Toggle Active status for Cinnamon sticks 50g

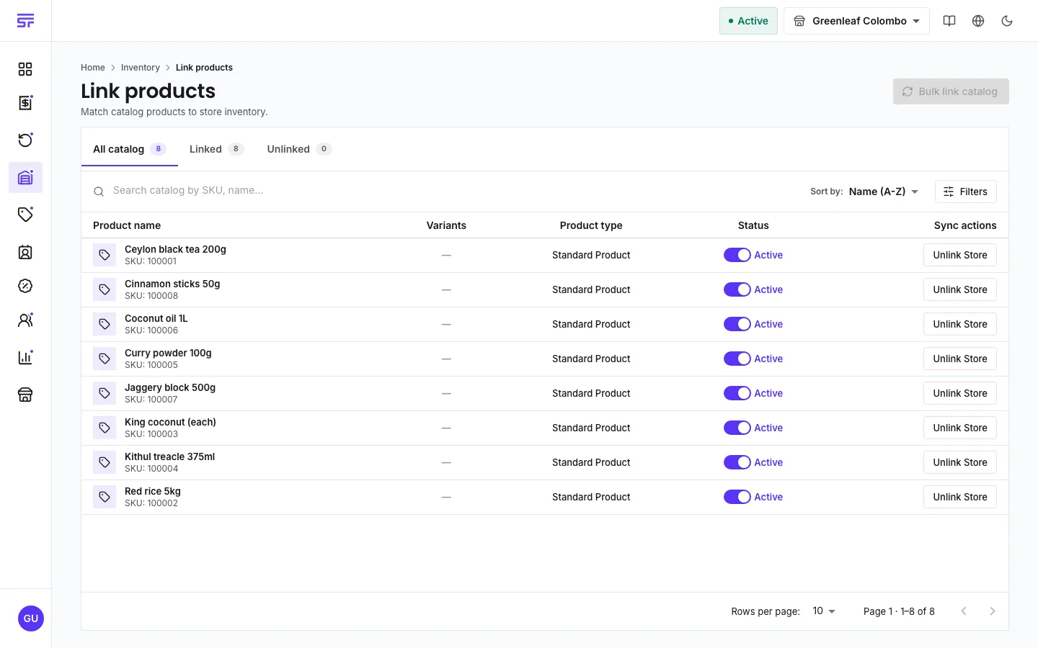tap(737, 289)
